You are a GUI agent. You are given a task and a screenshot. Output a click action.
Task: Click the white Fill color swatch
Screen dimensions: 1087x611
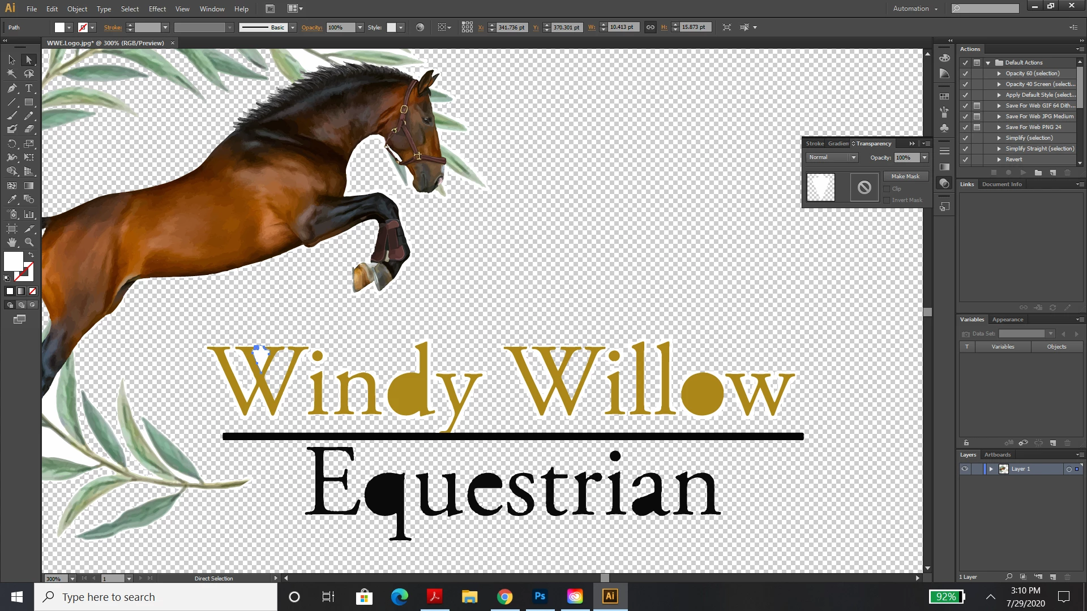(x=14, y=261)
